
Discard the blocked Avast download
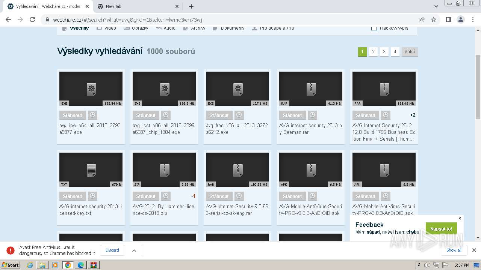pos(112,250)
